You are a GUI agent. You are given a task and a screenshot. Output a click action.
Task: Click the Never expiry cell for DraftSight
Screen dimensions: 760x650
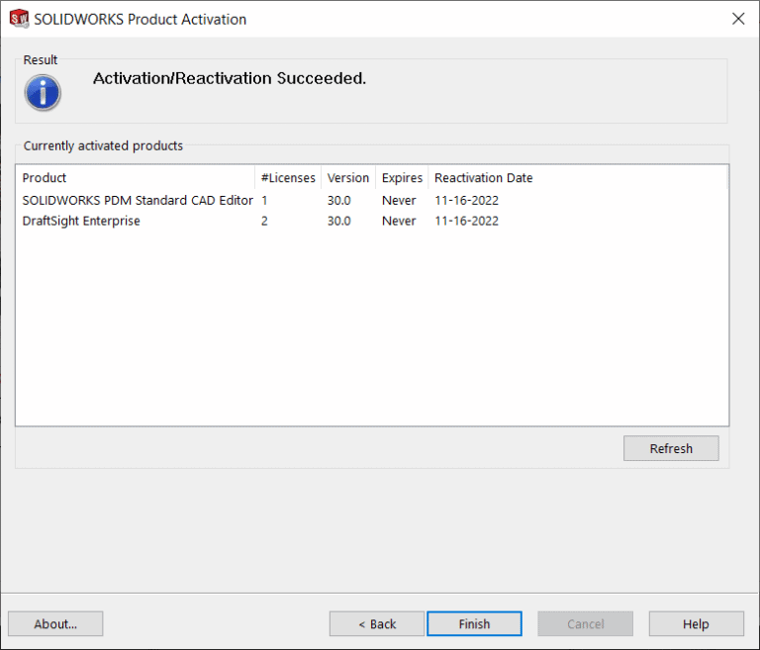coord(399,221)
